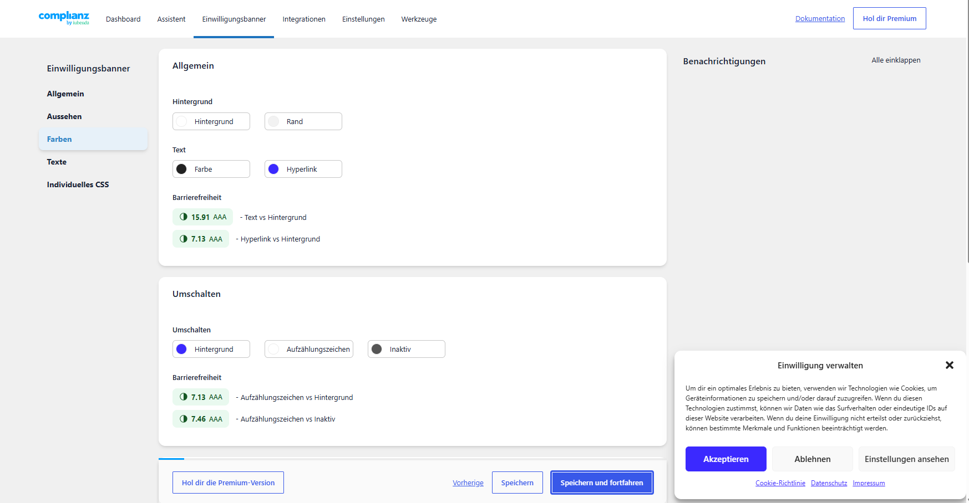Select Aussehen in the sidebar
Screen dimensions: 969x503
point(93,116)
